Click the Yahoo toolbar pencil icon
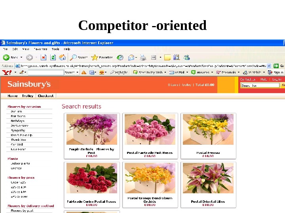The width and height of the screenshot is (285, 213). [x=22, y=72]
